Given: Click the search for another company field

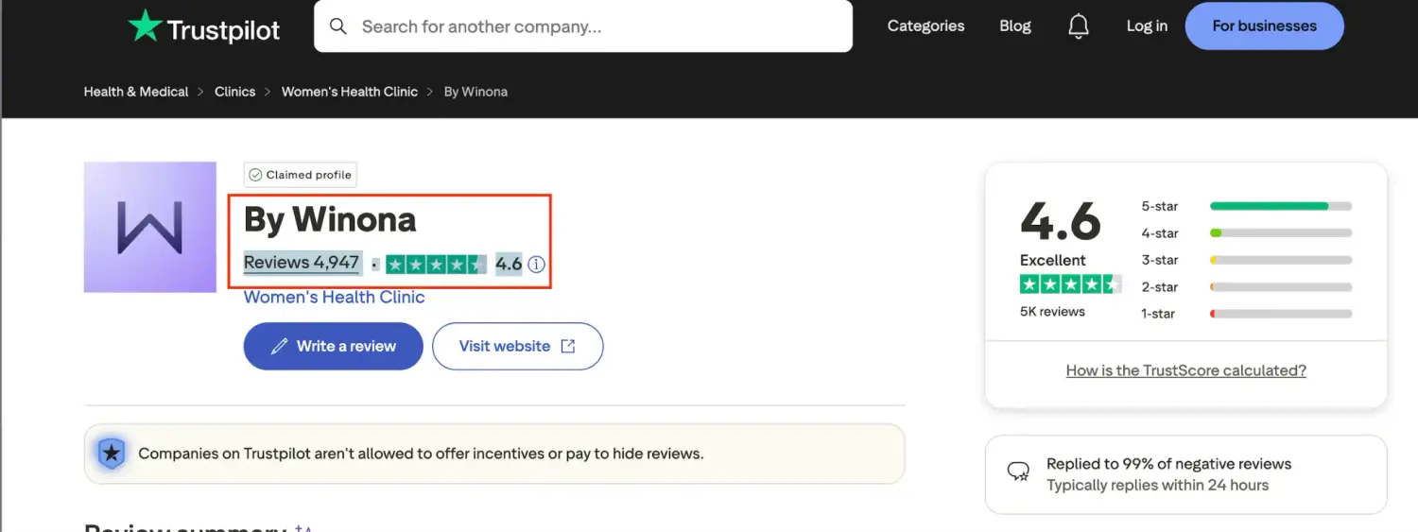Looking at the screenshot, I should [596, 26].
